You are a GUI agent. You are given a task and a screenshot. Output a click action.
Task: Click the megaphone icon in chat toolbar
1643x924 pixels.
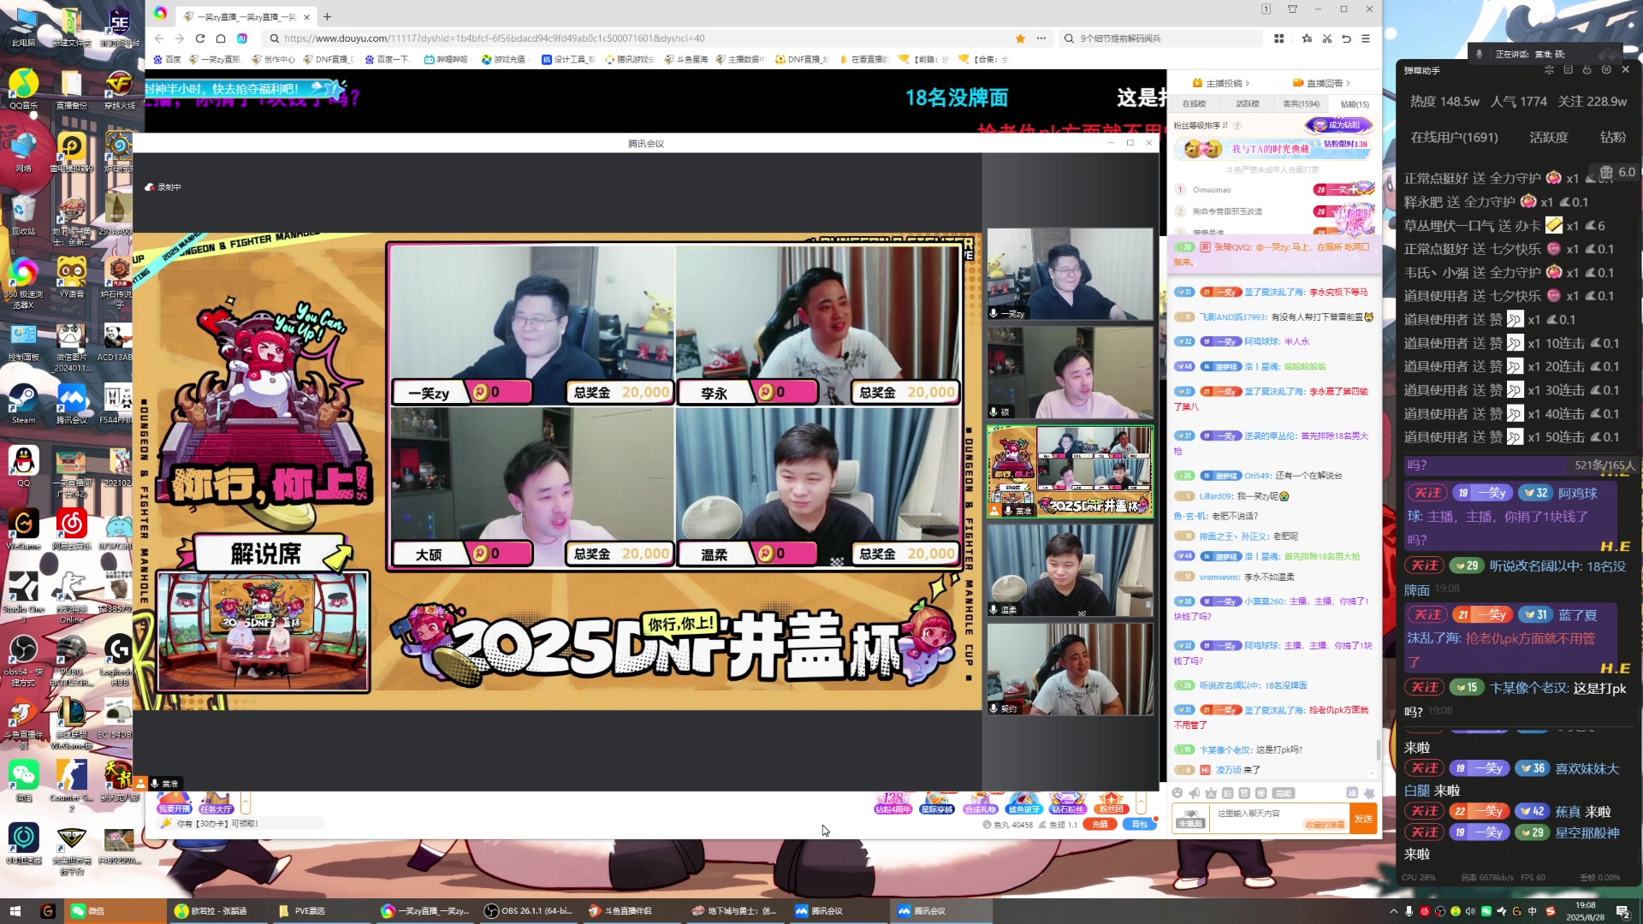click(x=1194, y=793)
